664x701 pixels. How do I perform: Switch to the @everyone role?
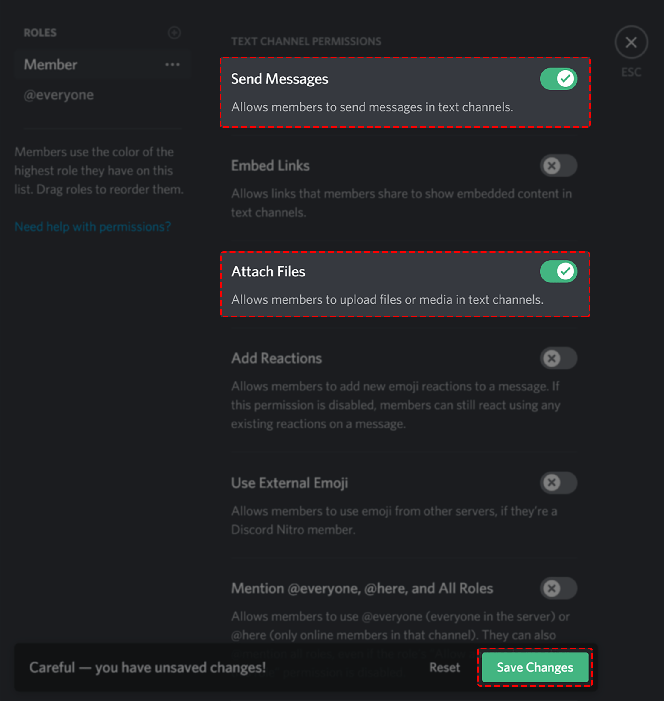pos(58,95)
